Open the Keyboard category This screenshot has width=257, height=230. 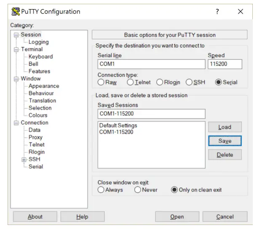[x=40, y=56]
